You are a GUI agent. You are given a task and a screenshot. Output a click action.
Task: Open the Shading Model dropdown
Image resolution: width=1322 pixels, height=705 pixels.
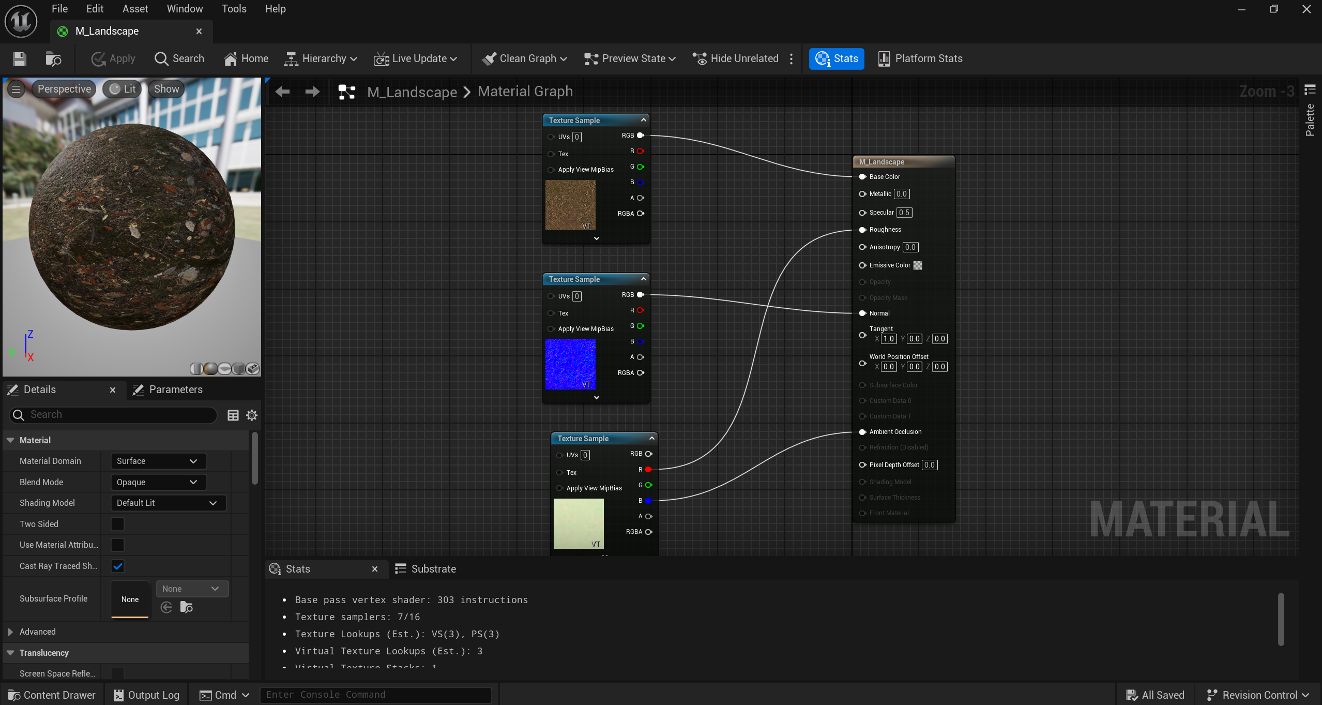(168, 503)
